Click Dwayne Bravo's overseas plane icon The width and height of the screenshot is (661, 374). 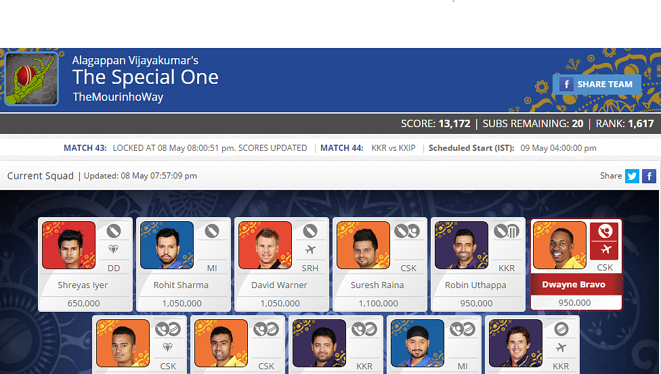tap(605, 250)
